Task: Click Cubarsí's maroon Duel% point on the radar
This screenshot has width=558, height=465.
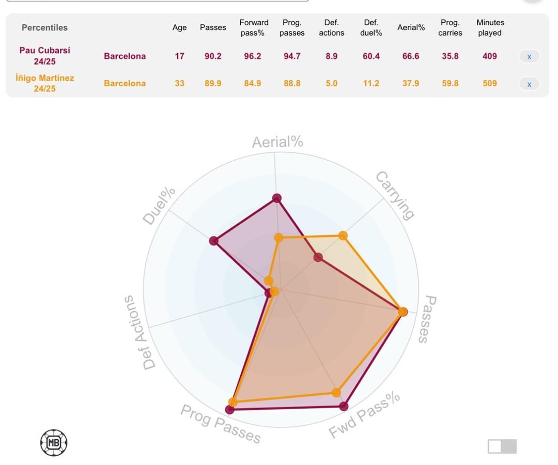Action: [214, 241]
